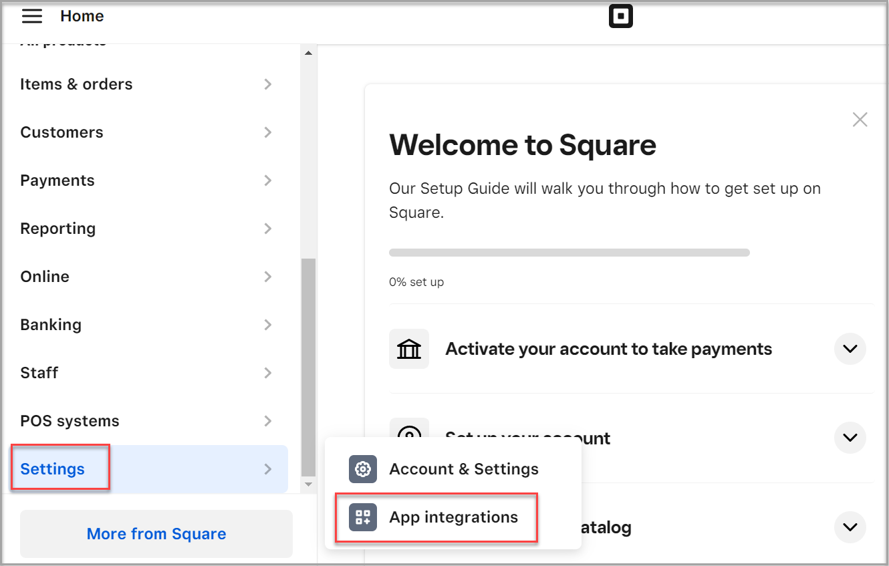Click the App integrations grid icon
Screen dimensions: 889x566
click(x=363, y=517)
